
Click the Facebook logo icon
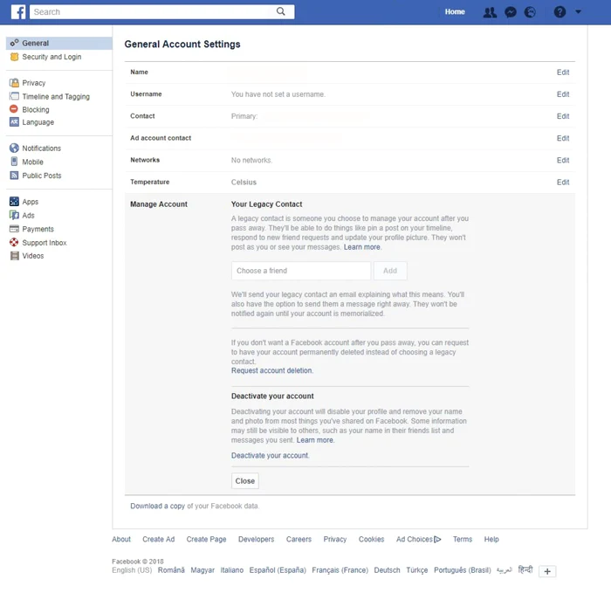(17, 12)
